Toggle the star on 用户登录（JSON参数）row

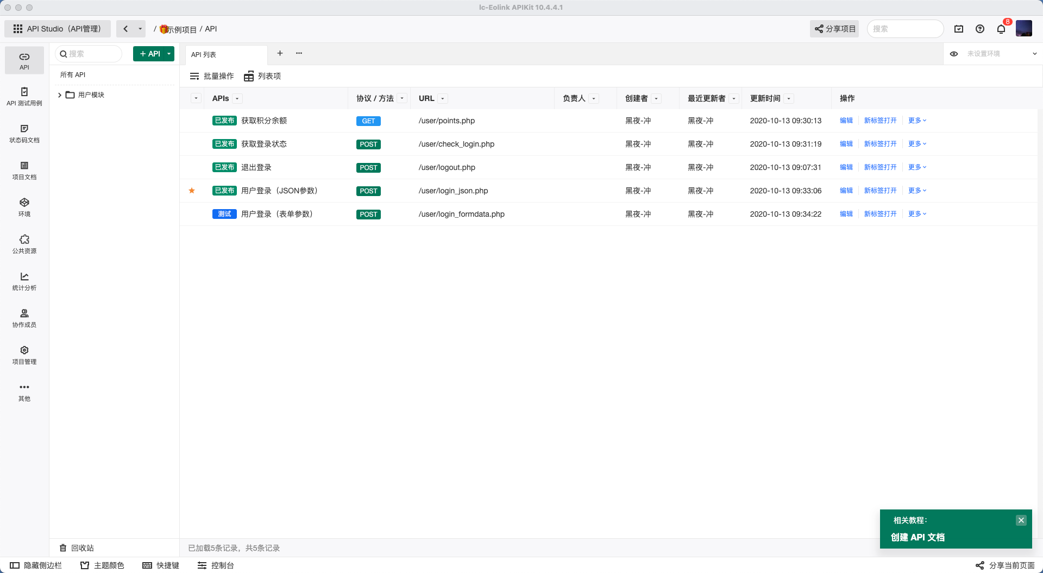click(192, 191)
